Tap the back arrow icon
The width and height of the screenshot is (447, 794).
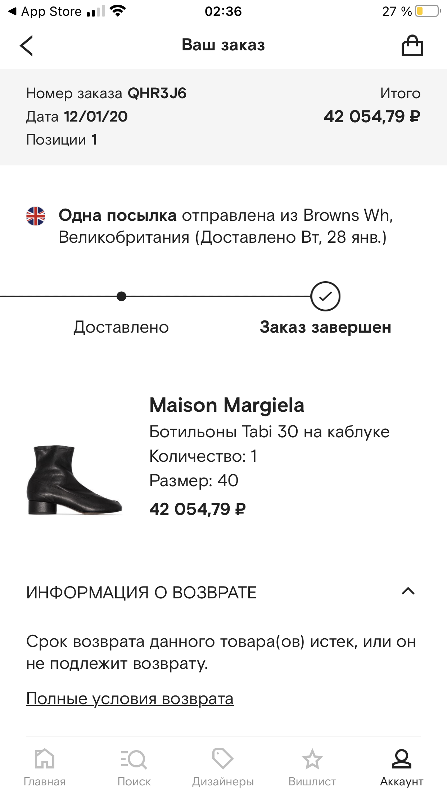click(x=26, y=46)
